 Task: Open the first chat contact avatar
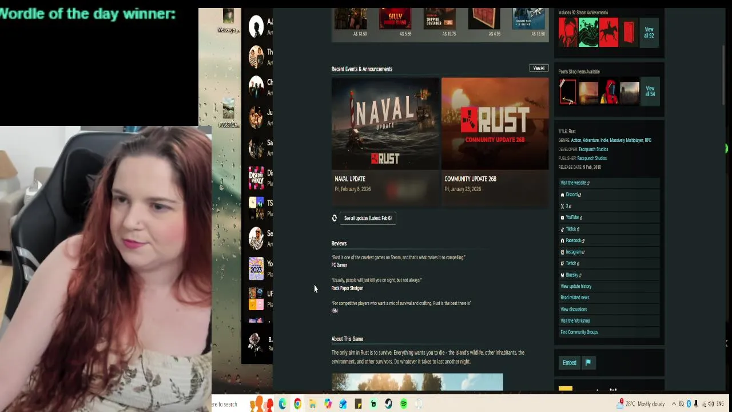pos(256,26)
